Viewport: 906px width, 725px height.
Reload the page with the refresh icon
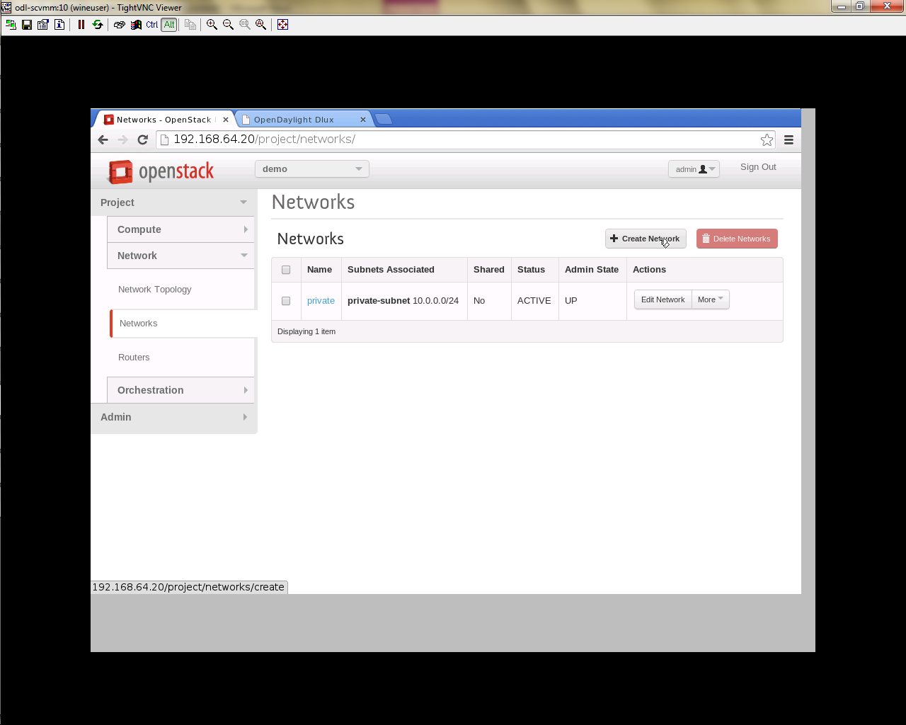pos(142,139)
